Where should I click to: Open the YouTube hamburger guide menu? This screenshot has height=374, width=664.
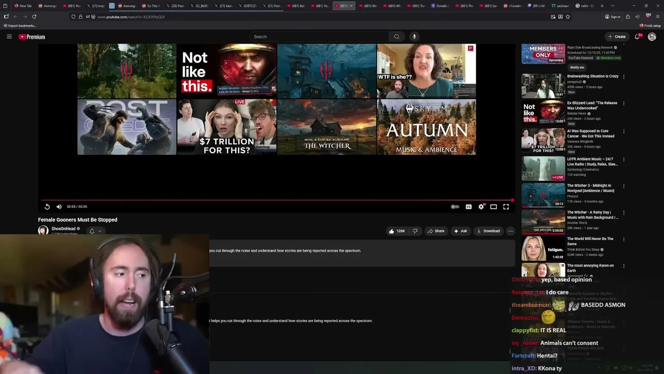click(9, 36)
